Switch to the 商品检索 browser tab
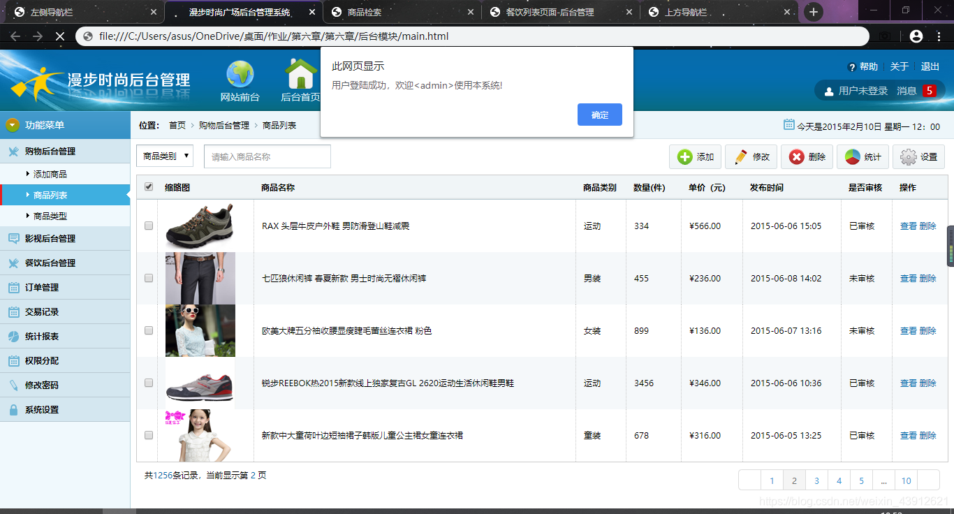 pyautogui.click(x=402, y=13)
